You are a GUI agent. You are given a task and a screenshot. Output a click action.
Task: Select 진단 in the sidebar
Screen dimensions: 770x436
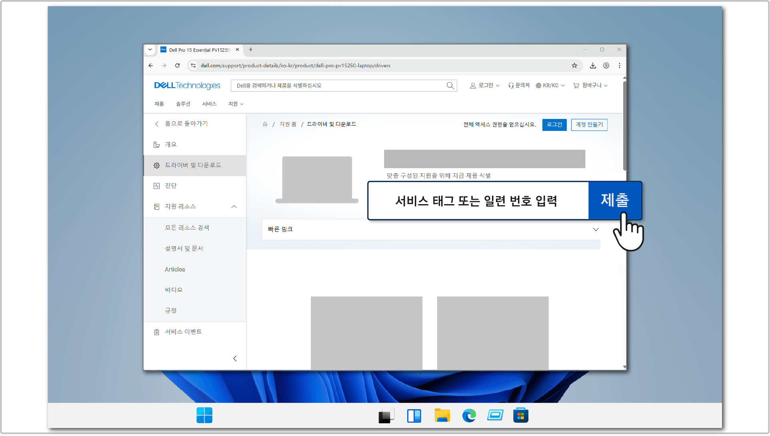click(195, 186)
